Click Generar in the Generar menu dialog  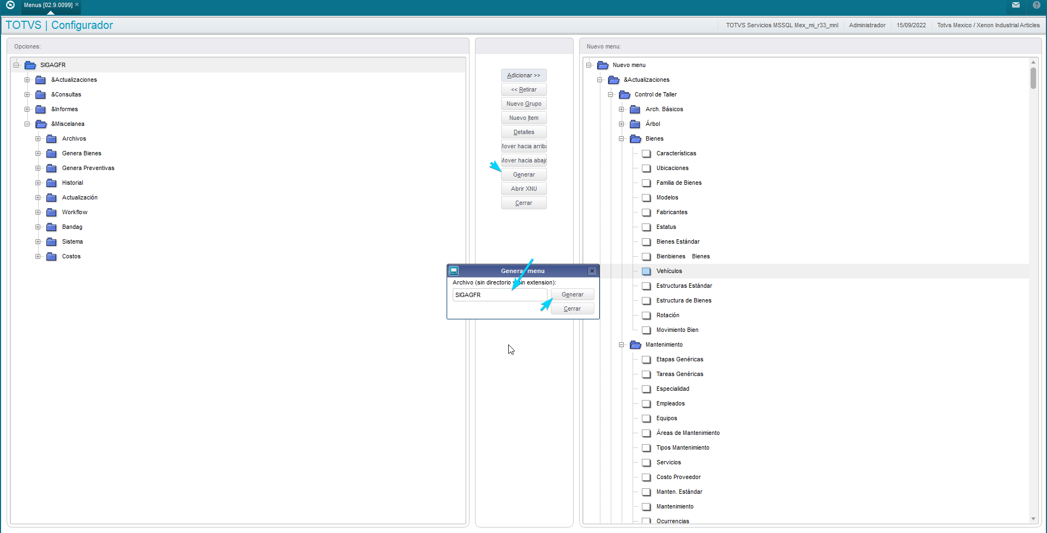[572, 294]
